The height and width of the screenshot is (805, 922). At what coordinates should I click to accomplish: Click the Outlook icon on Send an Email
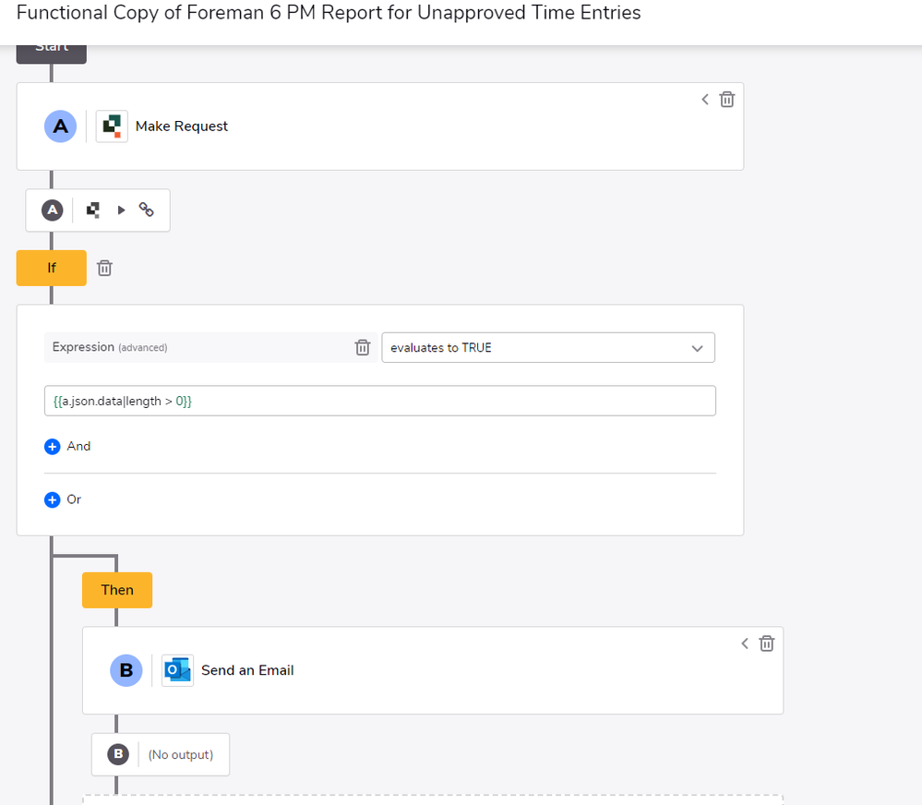[x=177, y=670]
